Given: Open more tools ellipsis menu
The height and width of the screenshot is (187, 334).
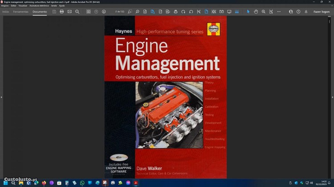Looking at the screenshot, I should pyautogui.click(x=279, y=12).
